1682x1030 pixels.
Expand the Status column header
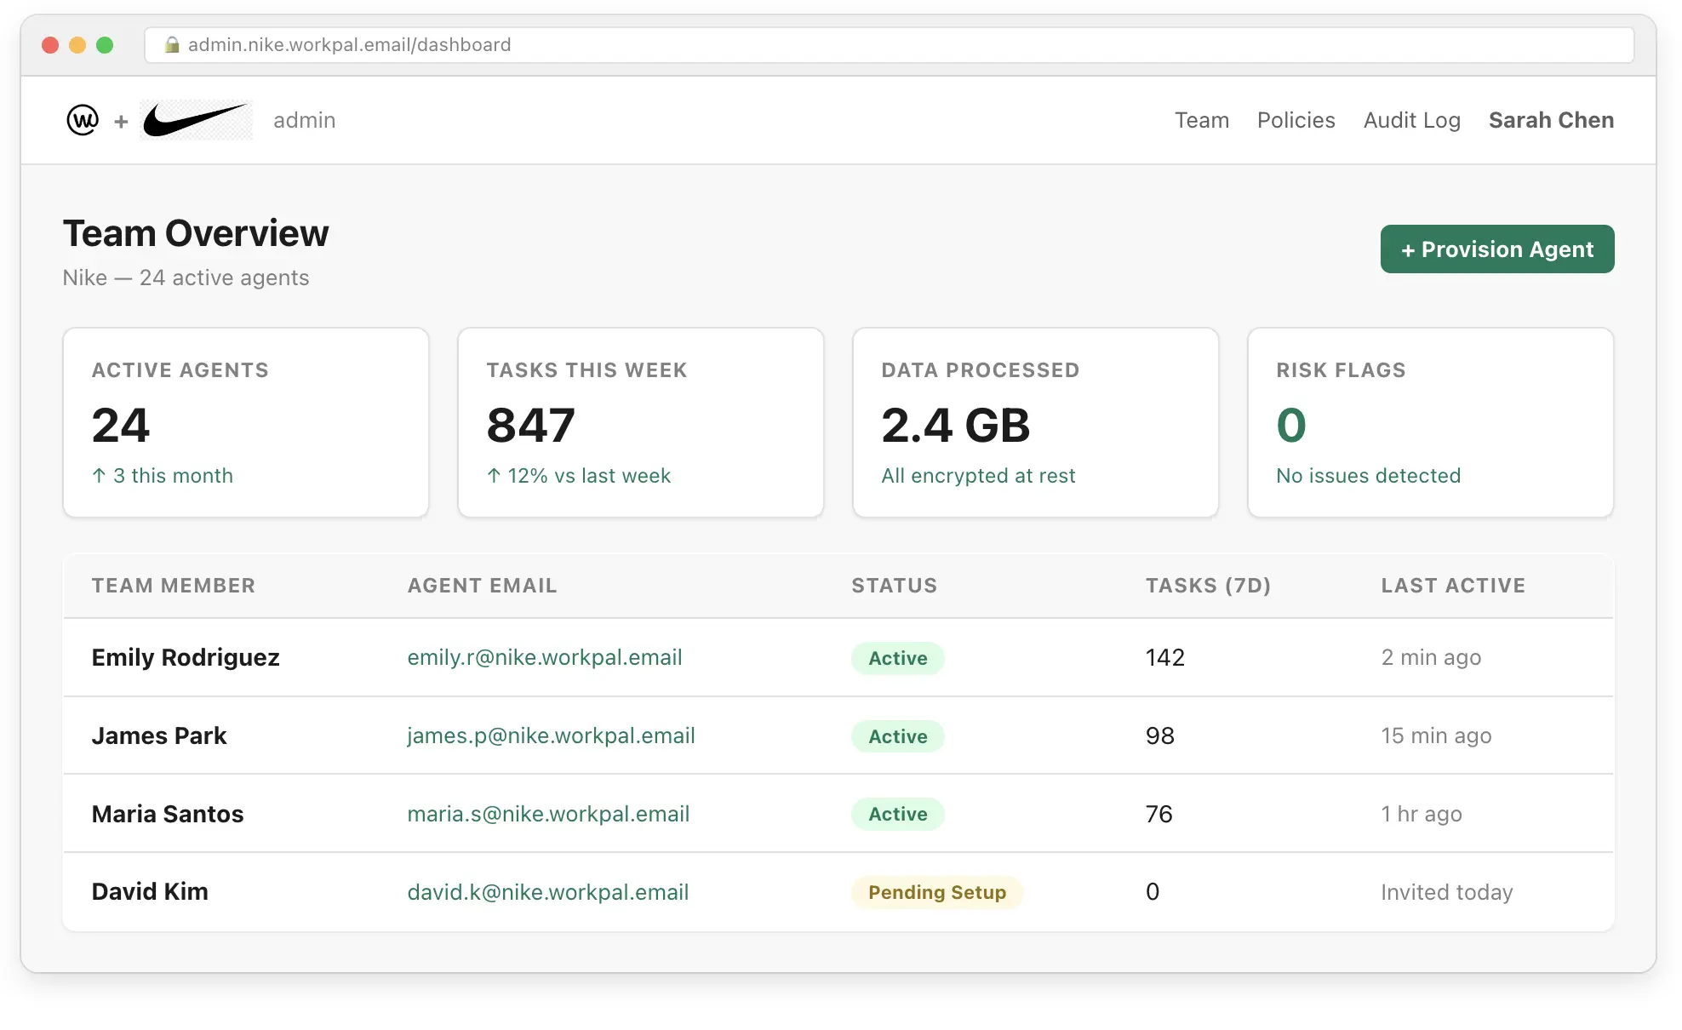coord(894,585)
